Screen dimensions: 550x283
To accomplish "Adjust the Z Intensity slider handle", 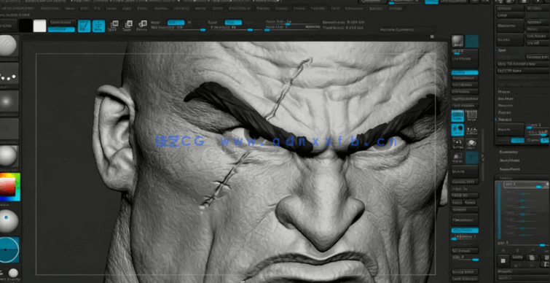I will 250,30.
